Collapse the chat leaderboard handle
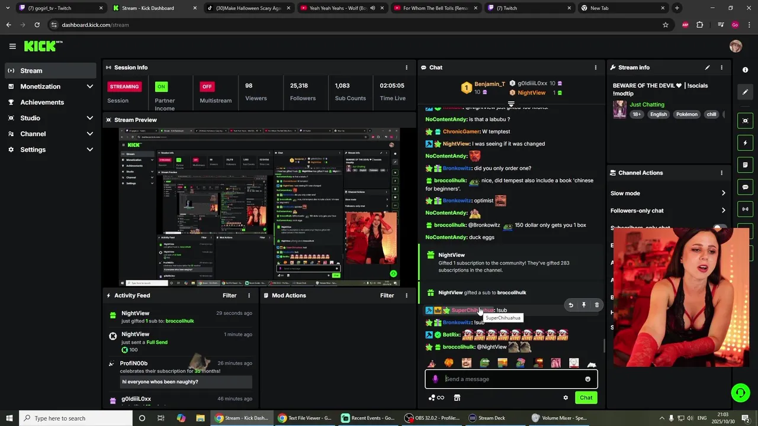Viewport: 758px width, 426px height. coord(511,104)
